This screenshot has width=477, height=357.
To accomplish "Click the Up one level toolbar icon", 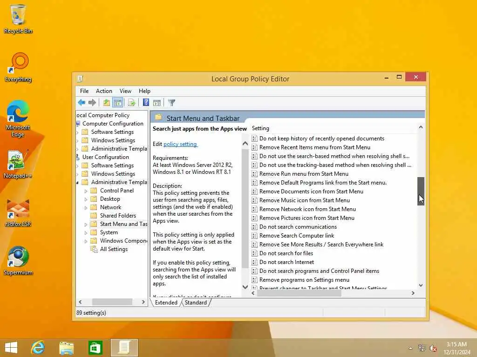I will click(x=107, y=103).
